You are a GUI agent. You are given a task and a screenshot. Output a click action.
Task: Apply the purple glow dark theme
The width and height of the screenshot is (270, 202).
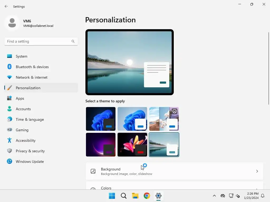coord(101,145)
